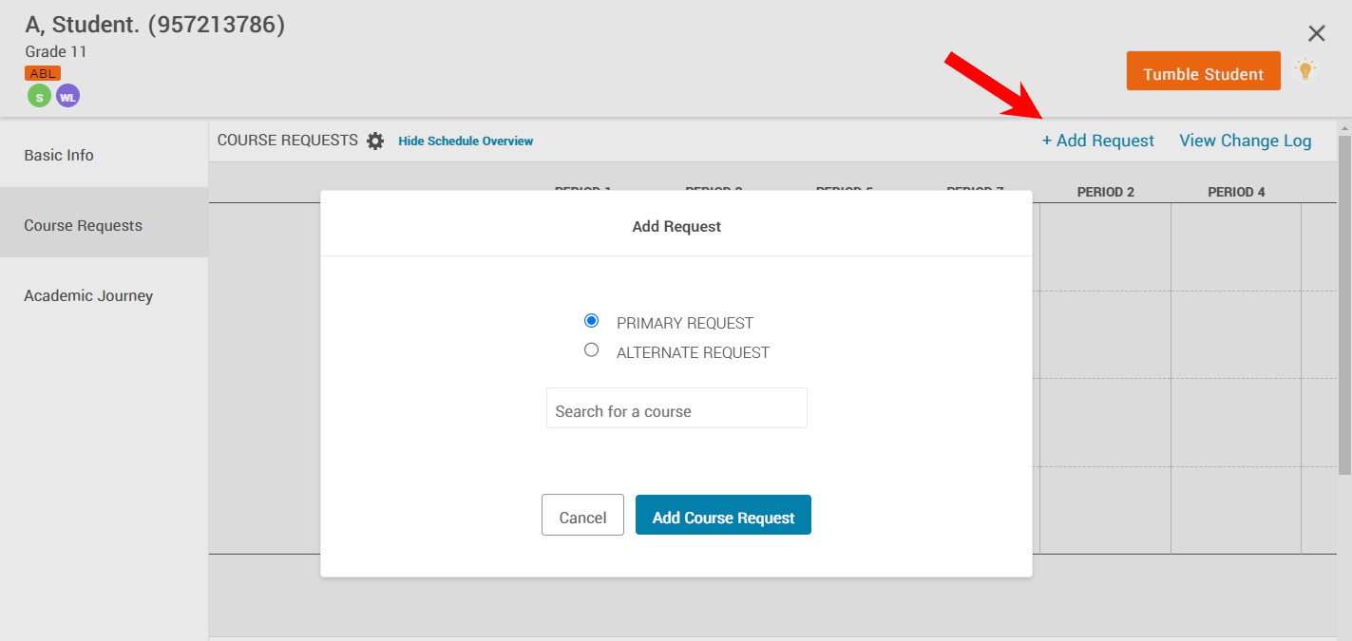Viewport: 1352px width, 641px height.
Task: Switch to the Basic Info tab
Action: coord(59,155)
